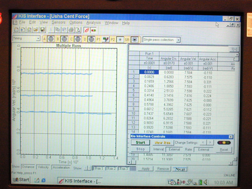Open the Window menu

point(111,23)
